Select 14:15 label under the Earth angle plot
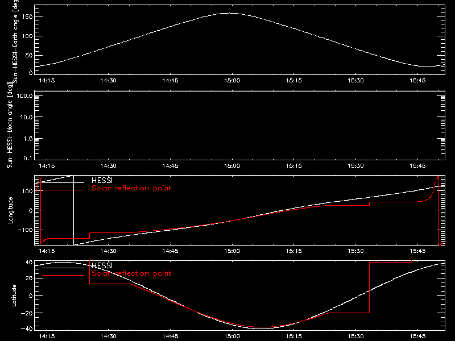 [47, 81]
